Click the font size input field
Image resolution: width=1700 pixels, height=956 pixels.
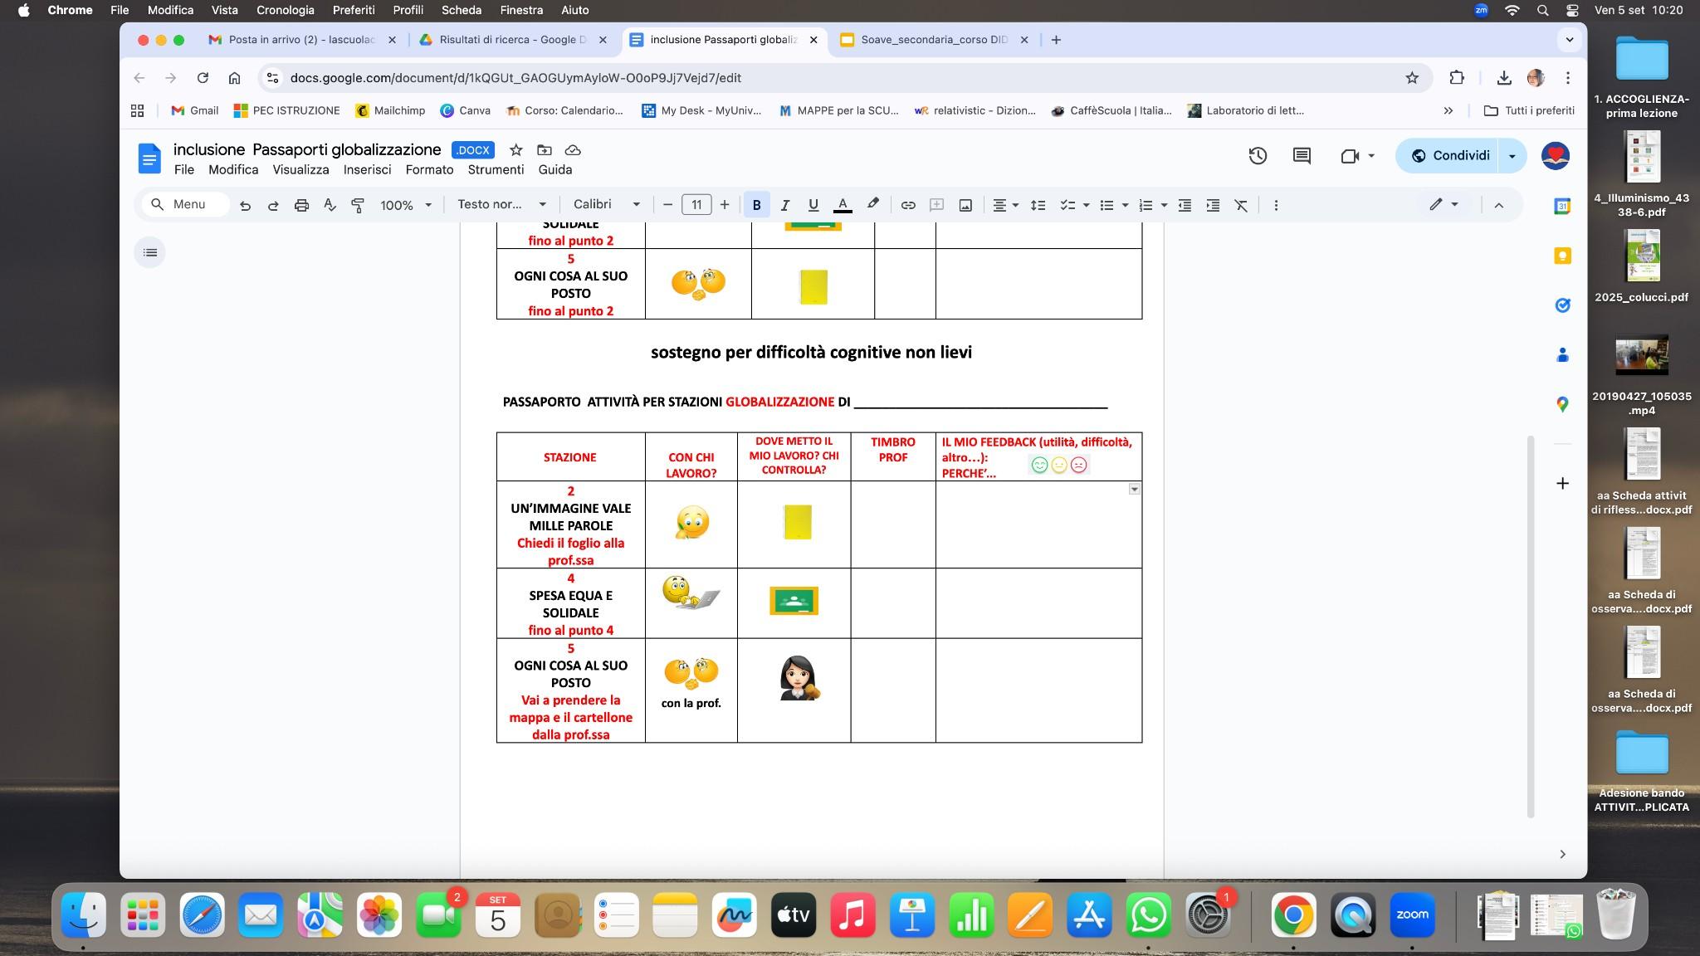[696, 205]
